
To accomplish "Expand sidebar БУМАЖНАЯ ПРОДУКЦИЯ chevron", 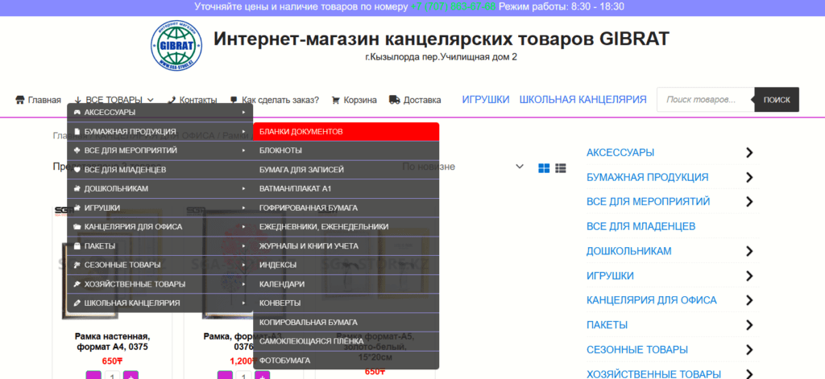I will [750, 178].
